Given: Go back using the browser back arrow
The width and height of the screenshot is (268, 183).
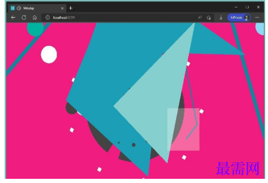Looking at the screenshot, I should 13,18.
